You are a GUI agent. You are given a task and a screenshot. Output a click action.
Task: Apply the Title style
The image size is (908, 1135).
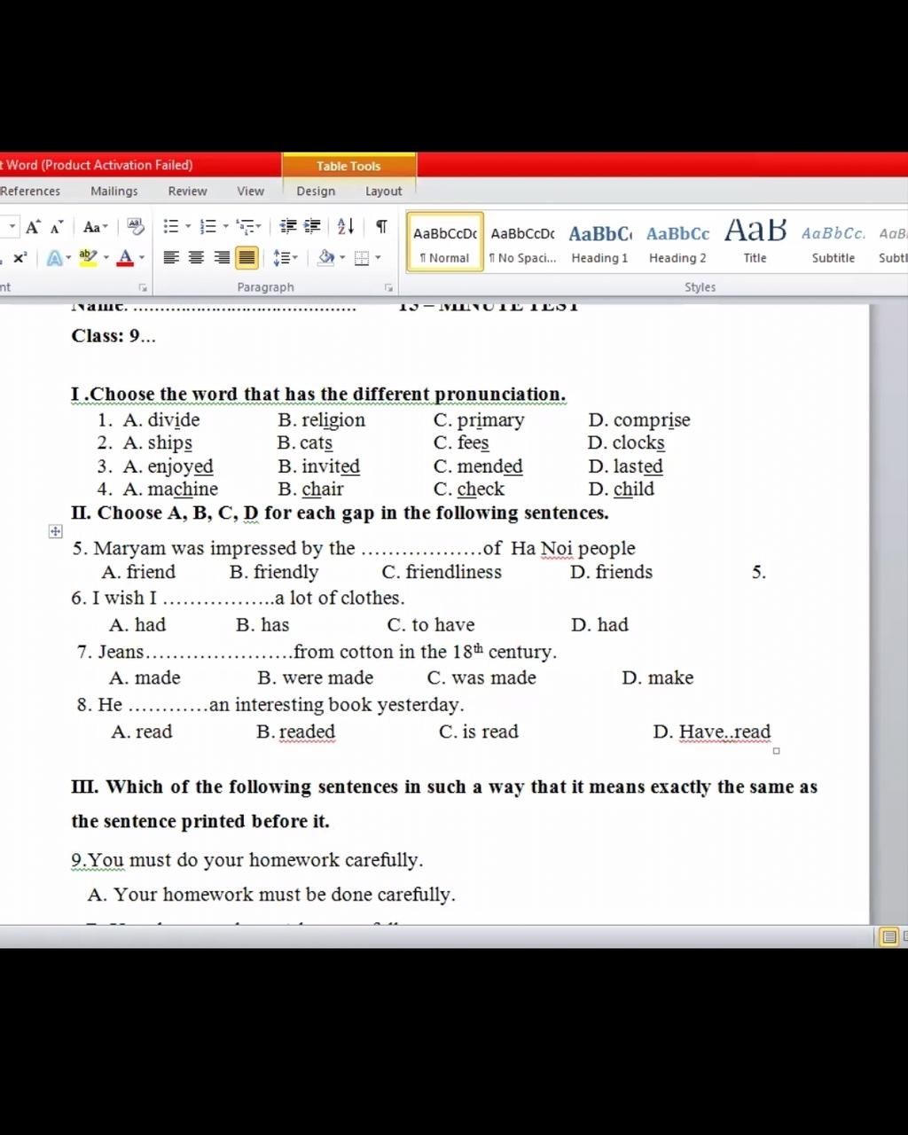click(x=755, y=242)
